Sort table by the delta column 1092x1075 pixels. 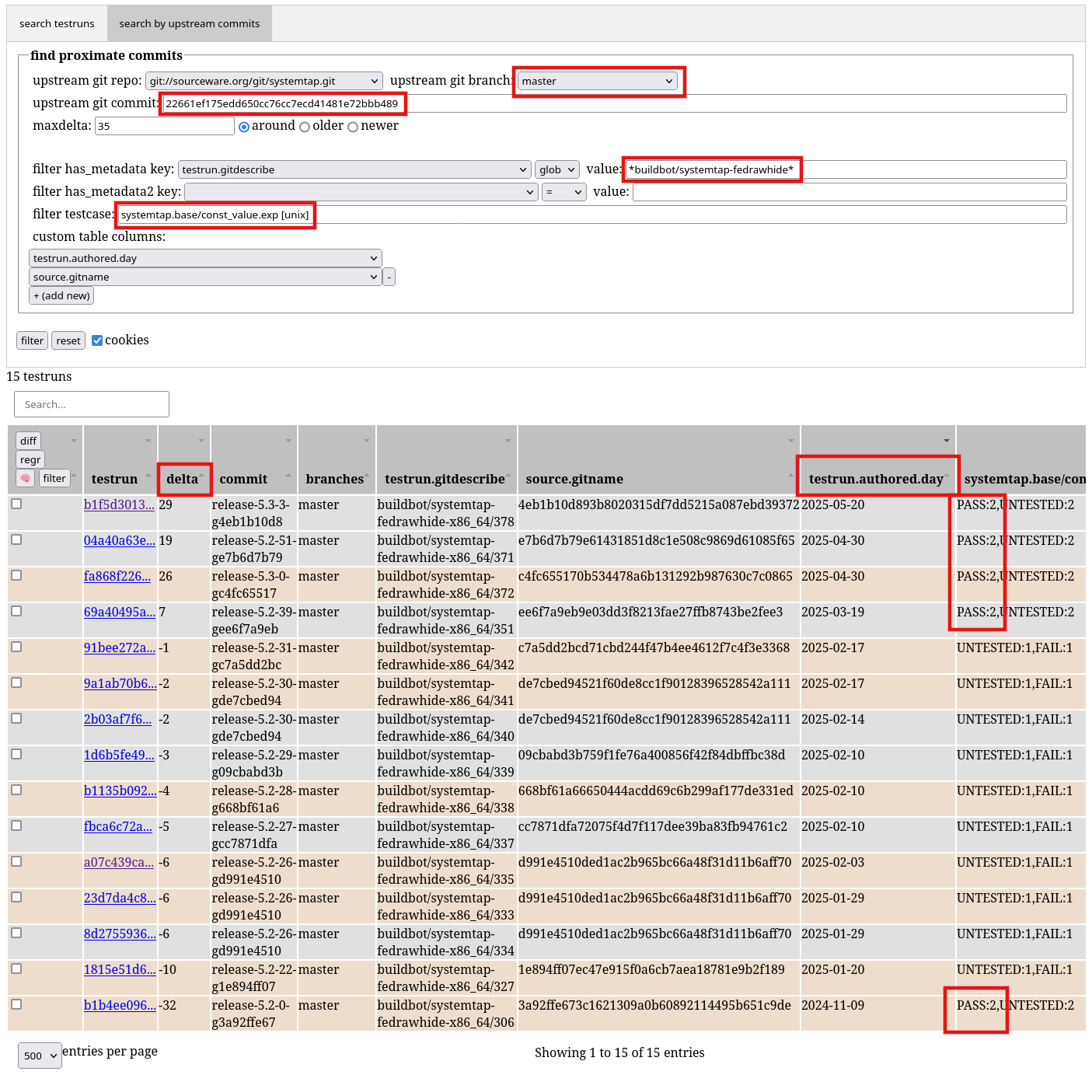pyautogui.click(x=183, y=479)
